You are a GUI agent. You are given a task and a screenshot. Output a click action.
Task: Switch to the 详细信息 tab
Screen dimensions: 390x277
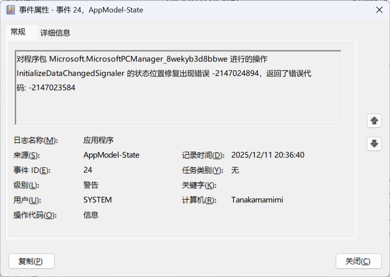click(x=55, y=33)
